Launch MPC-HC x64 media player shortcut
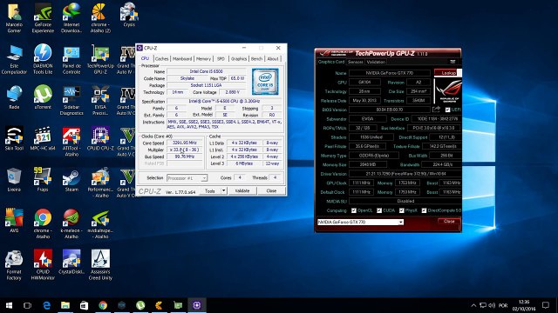 tap(43, 138)
